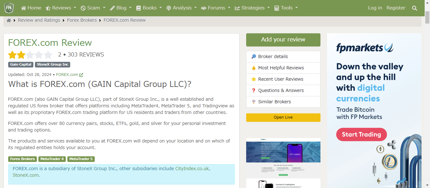Click the search magnifier icon
The height and width of the screenshot is (188, 430).
click(414, 8)
